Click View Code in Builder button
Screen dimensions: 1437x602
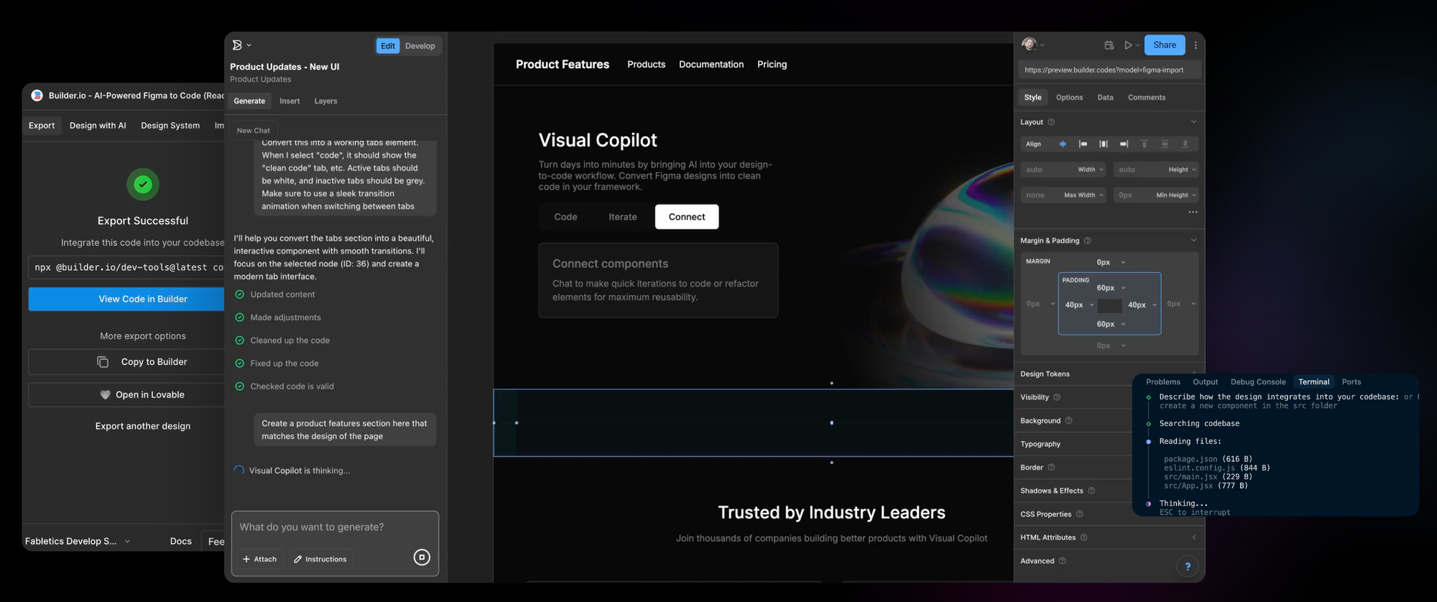126,300
